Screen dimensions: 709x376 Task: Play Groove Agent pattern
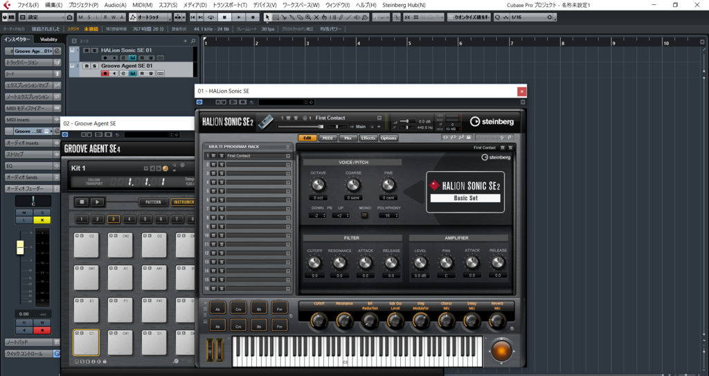coord(97,202)
